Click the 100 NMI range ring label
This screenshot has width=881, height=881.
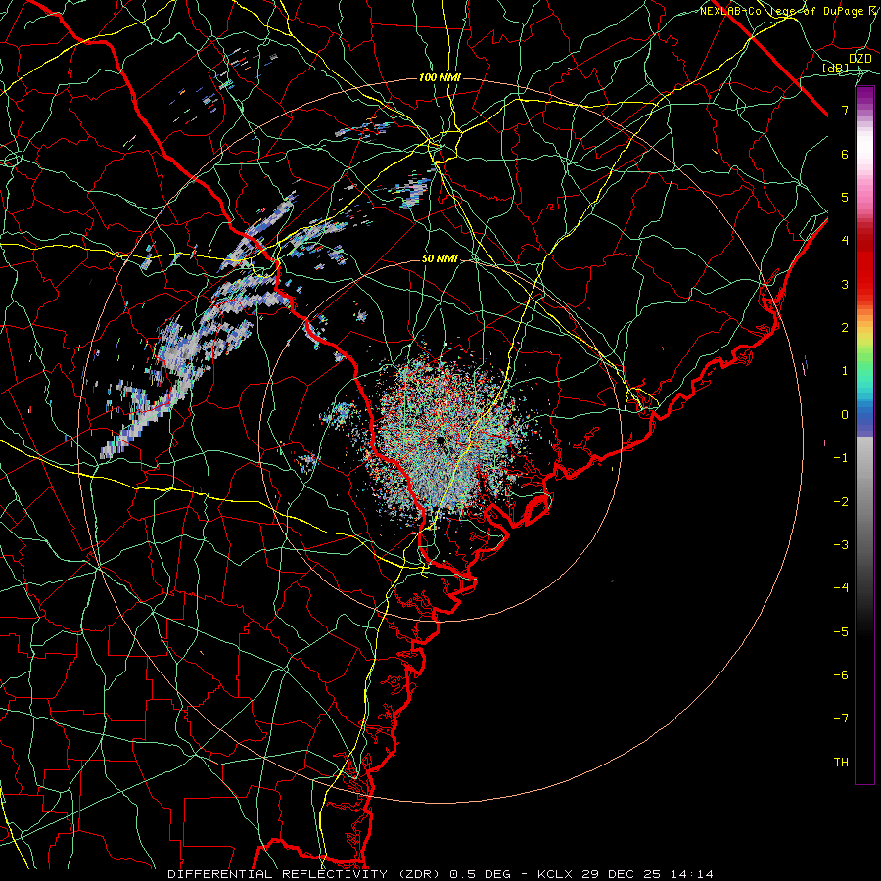[440, 77]
